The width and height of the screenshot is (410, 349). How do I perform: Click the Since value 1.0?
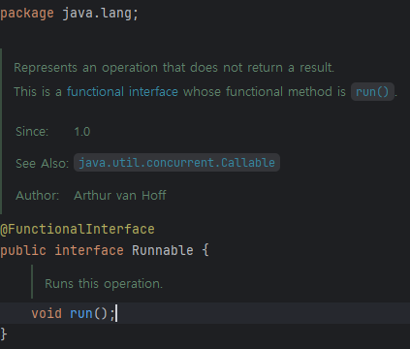tap(82, 132)
